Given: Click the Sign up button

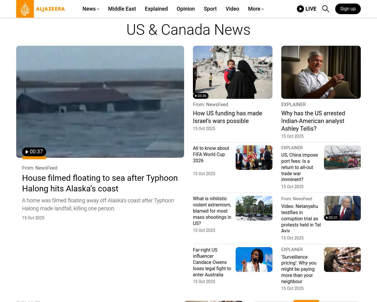Looking at the screenshot, I should tap(348, 9).
